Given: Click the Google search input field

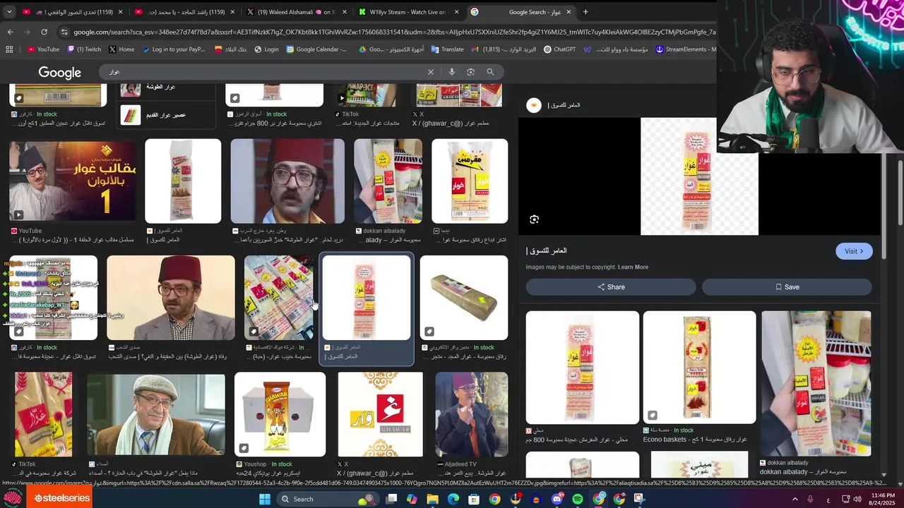Looking at the screenshot, I should [265, 72].
